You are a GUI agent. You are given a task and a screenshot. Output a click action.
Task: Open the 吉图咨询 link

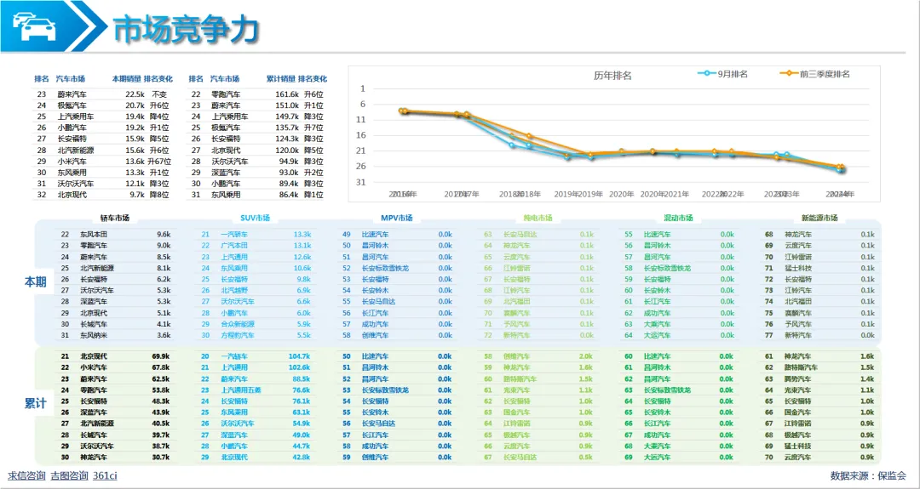(x=69, y=475)
